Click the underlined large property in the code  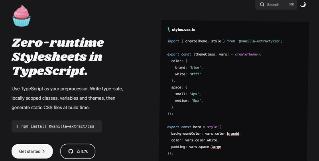tap(216, 147)
